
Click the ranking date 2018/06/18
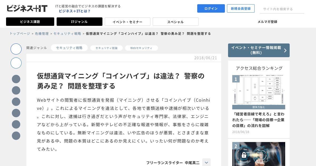point(241,132)
